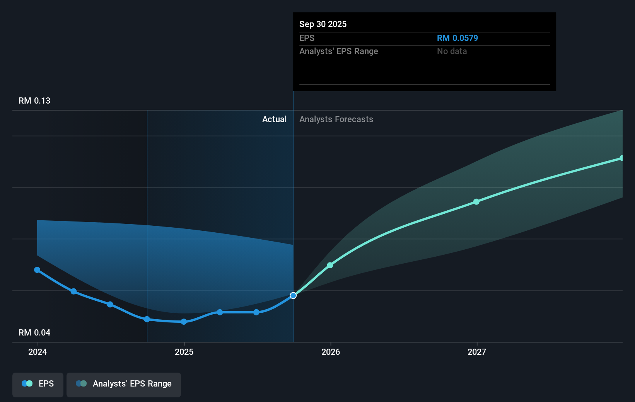Viewport: 635px width, 402px height.
Task: Select the 2026 axis label
Action: tap(331, 352)
